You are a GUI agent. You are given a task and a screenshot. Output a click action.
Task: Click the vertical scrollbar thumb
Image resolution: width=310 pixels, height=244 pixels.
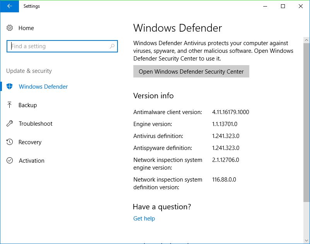[307, 123]
